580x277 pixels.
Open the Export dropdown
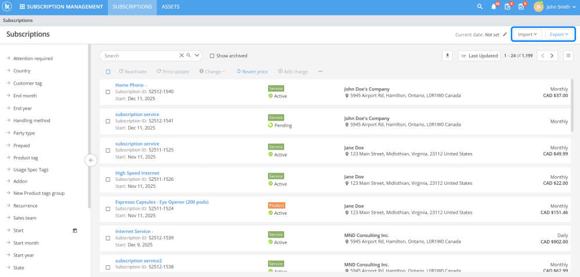559,34
